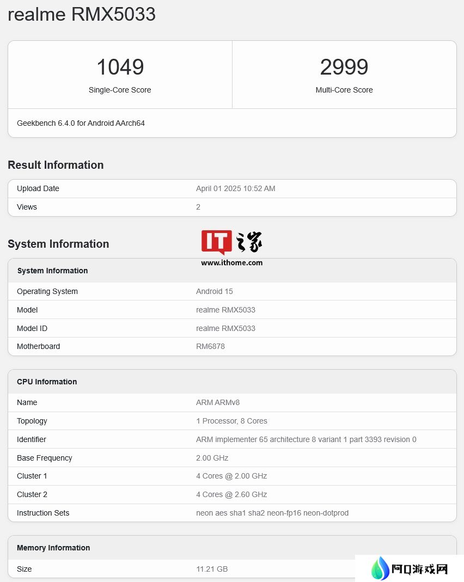Screen dimensions: 464x582
Task: Select 4 Cores @ 2.60 GHz value
Action: [231, 494]
